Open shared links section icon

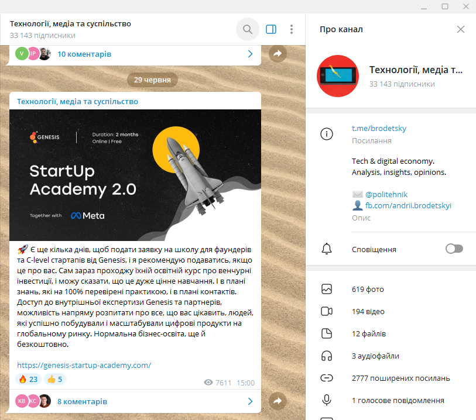pyautogui.click(x=327, y=378)
